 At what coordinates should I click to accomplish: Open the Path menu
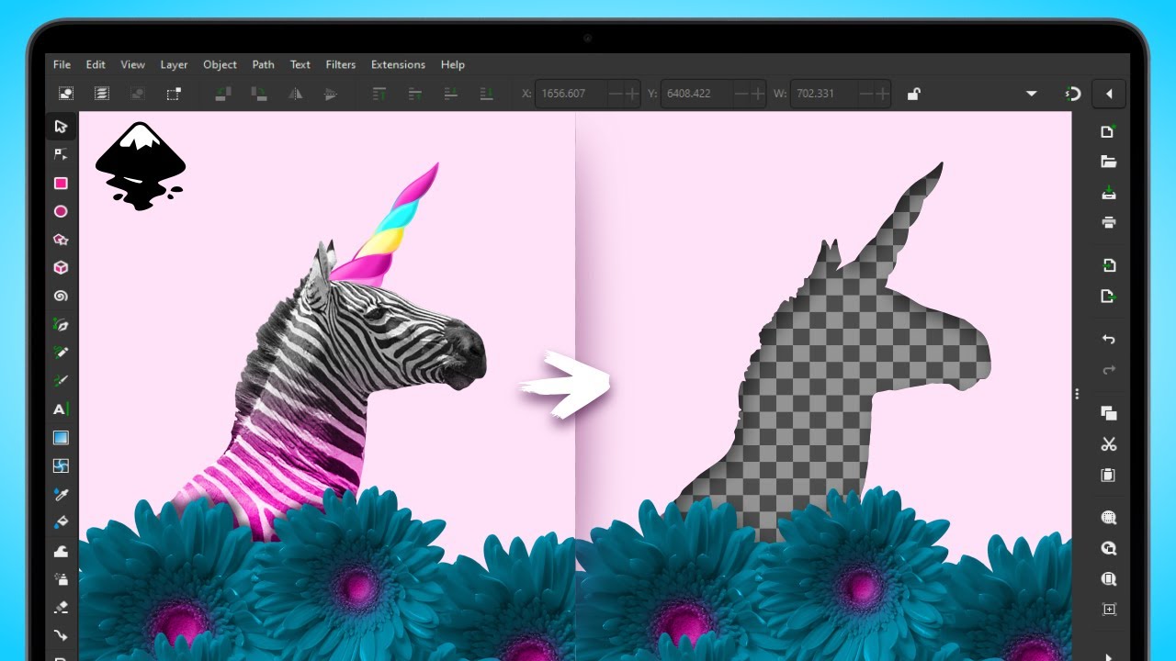(264, 65)
